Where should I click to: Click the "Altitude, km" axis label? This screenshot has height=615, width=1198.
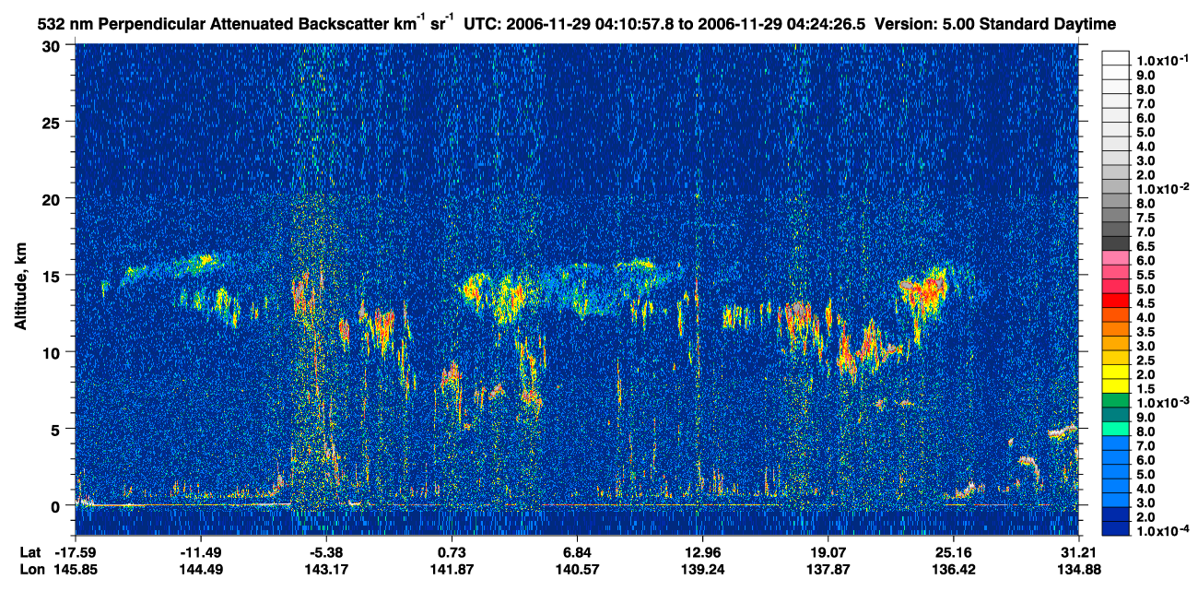(x=20, y=289)
